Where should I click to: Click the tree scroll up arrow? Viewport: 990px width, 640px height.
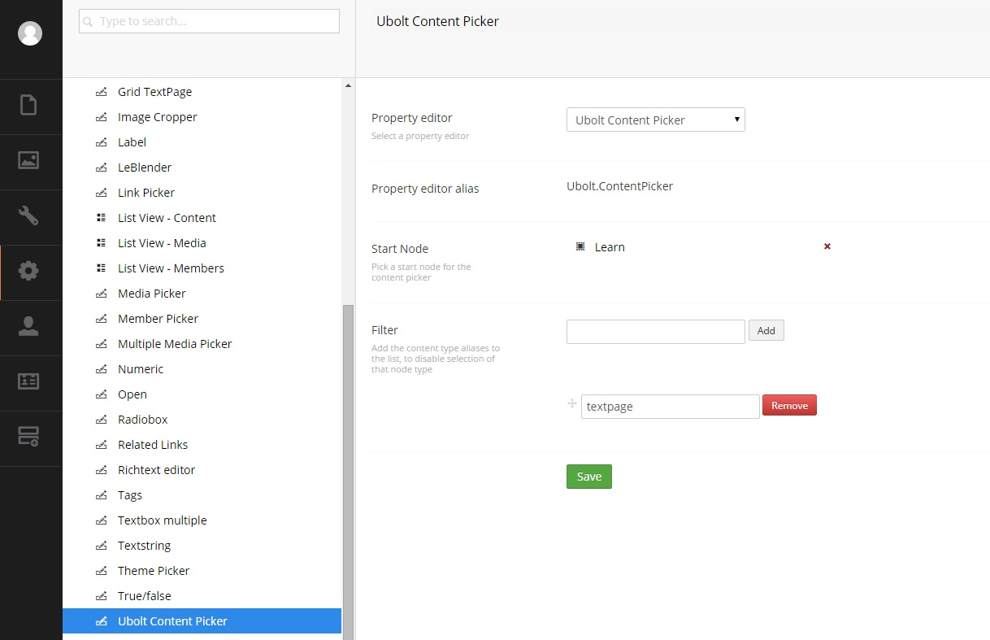coord(349,85)
